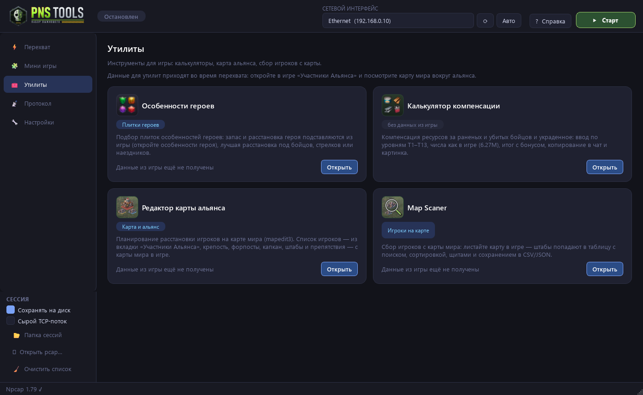Open the Справка help button
Viewport: 643px width, 395px height.
(x=550, y=21)
